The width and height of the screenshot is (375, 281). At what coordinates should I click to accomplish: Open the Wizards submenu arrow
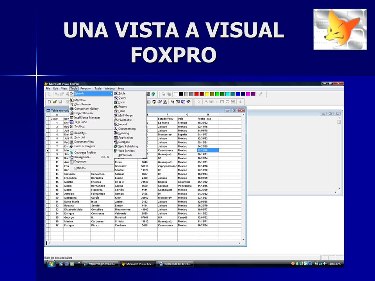point(111,93)
